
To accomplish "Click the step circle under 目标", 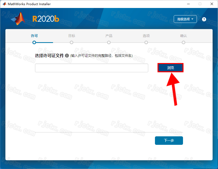I will (72, 42).
